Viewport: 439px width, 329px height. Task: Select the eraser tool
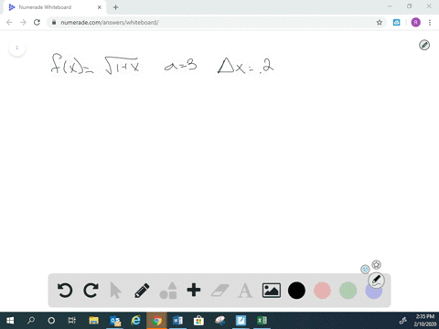[x=219, y=291]
